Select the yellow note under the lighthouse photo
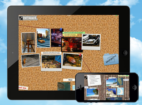142x105 pixels. [x=115, y=86]
